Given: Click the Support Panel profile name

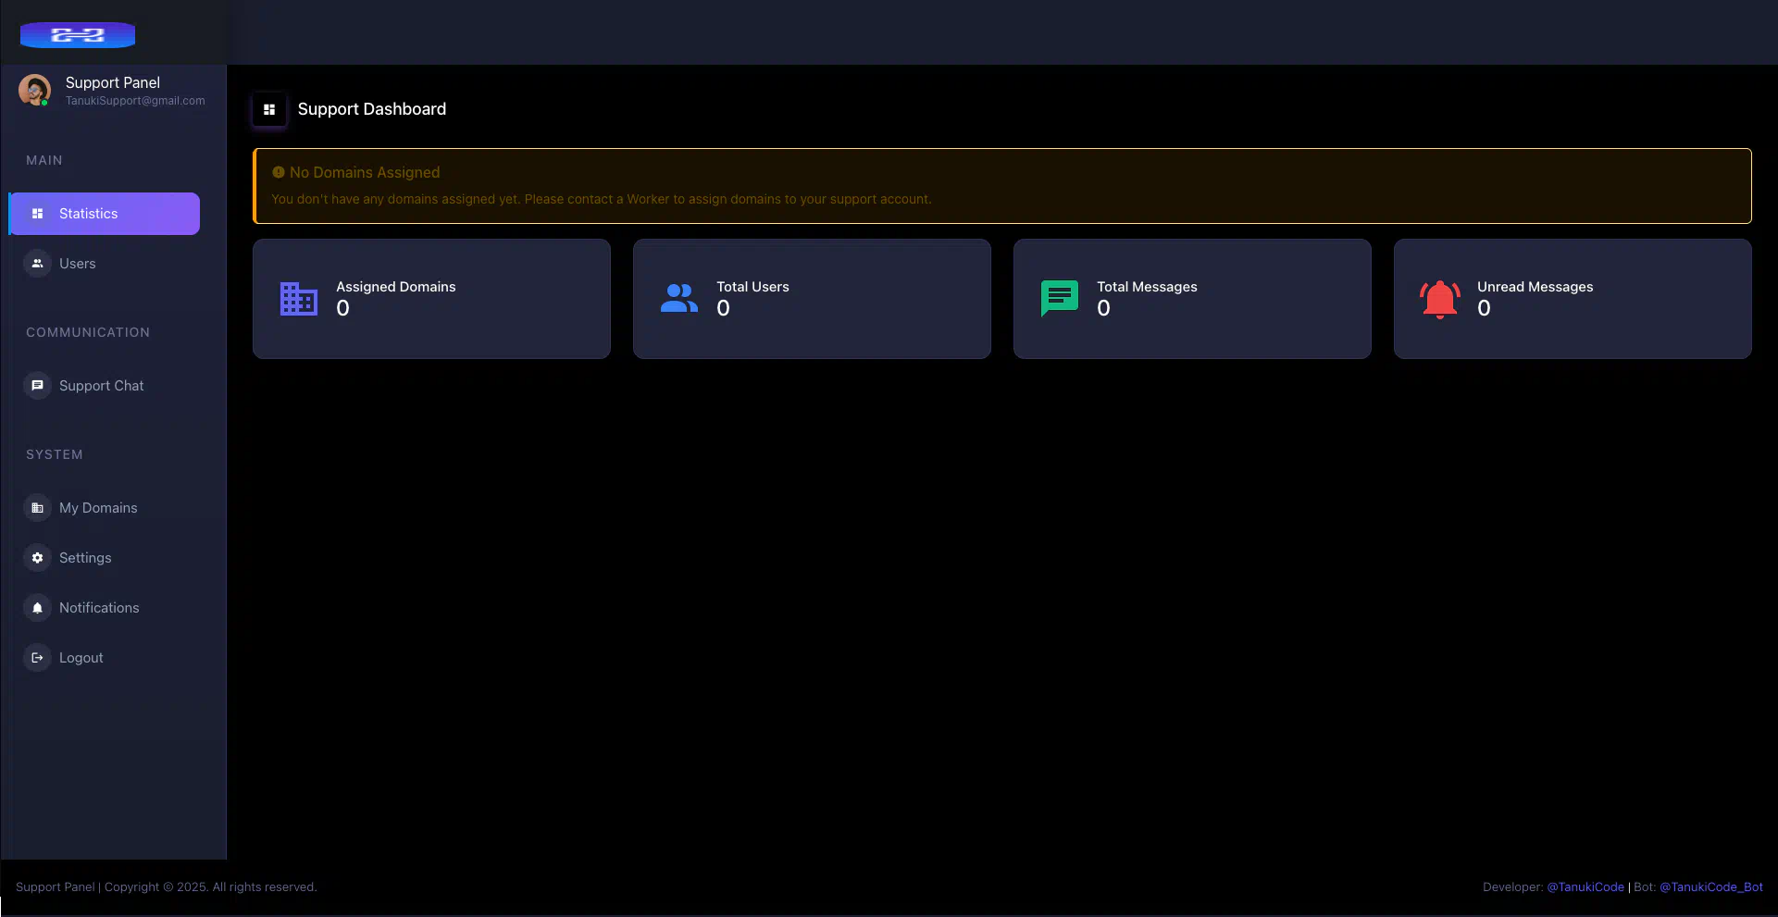Looking at the screenshot, I should point(113,82).
